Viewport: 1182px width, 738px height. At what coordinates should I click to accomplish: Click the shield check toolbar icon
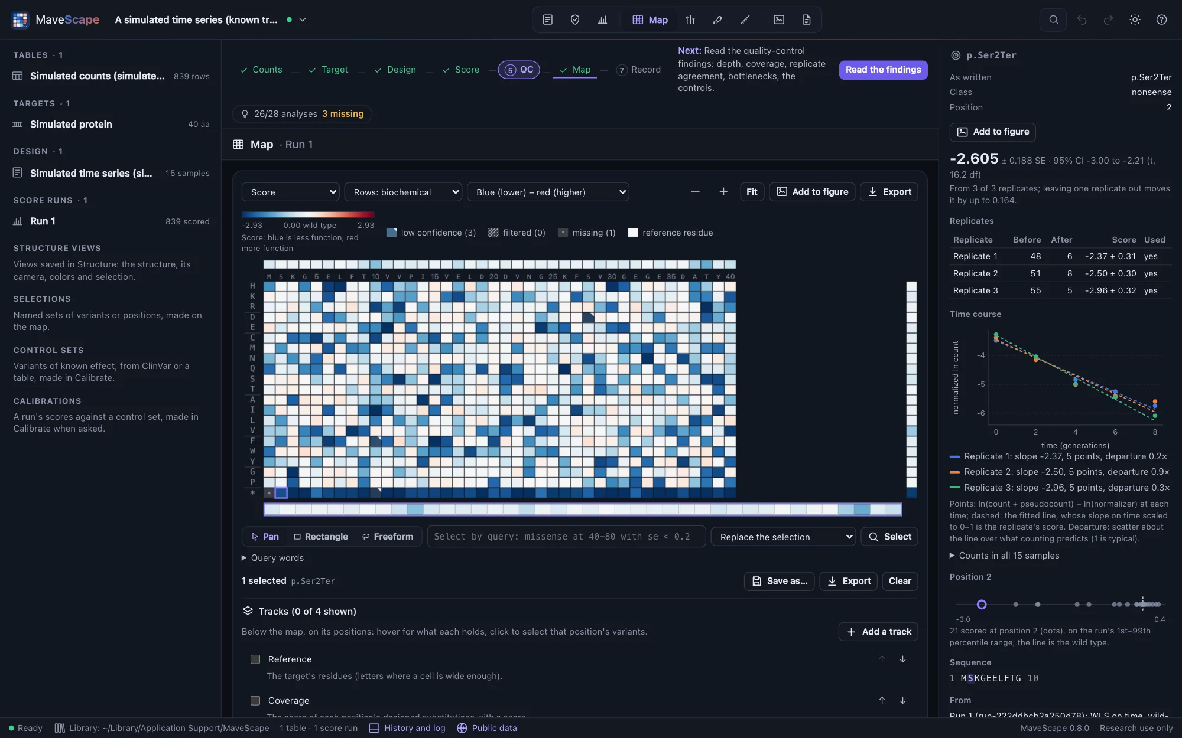575,19
